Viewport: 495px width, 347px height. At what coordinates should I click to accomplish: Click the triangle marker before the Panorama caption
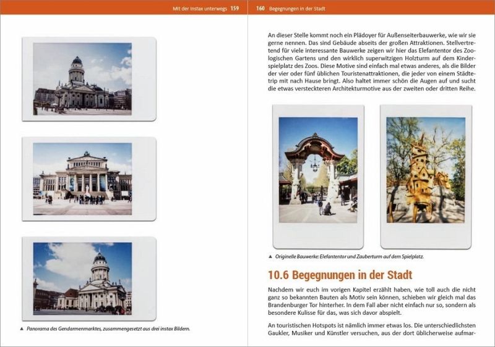23,329
